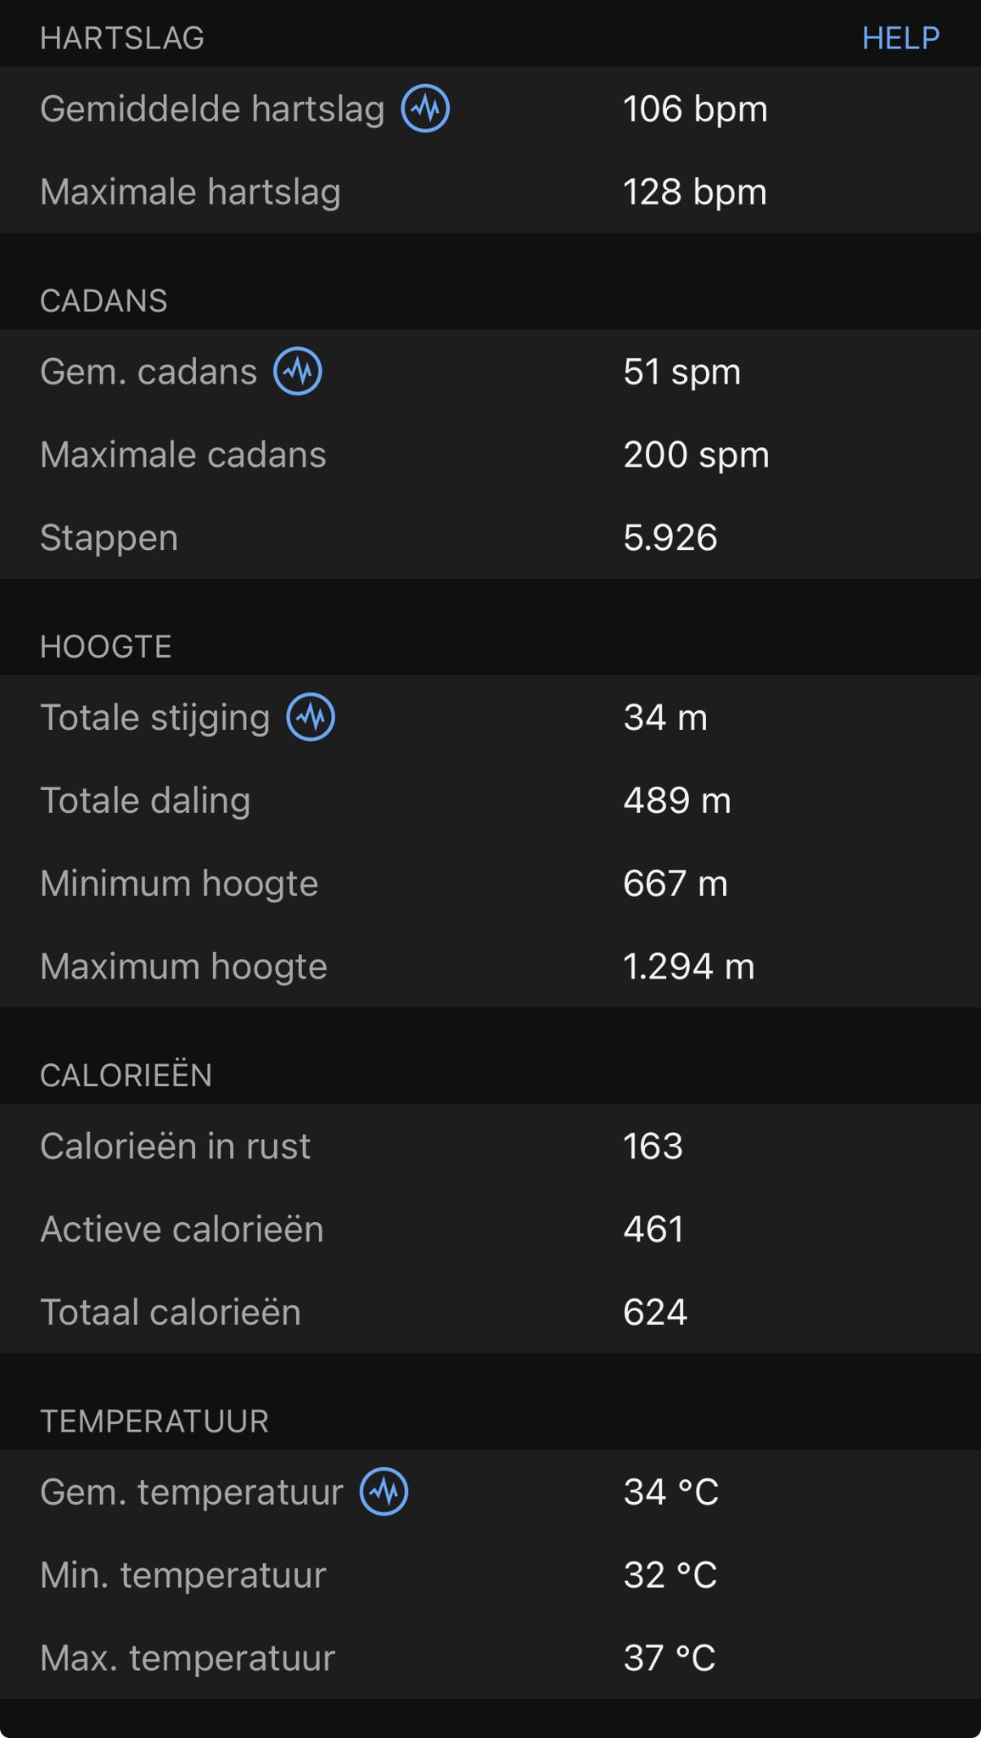
Task: Select the Maximum hoogte row label
Action: pos(183,967)
